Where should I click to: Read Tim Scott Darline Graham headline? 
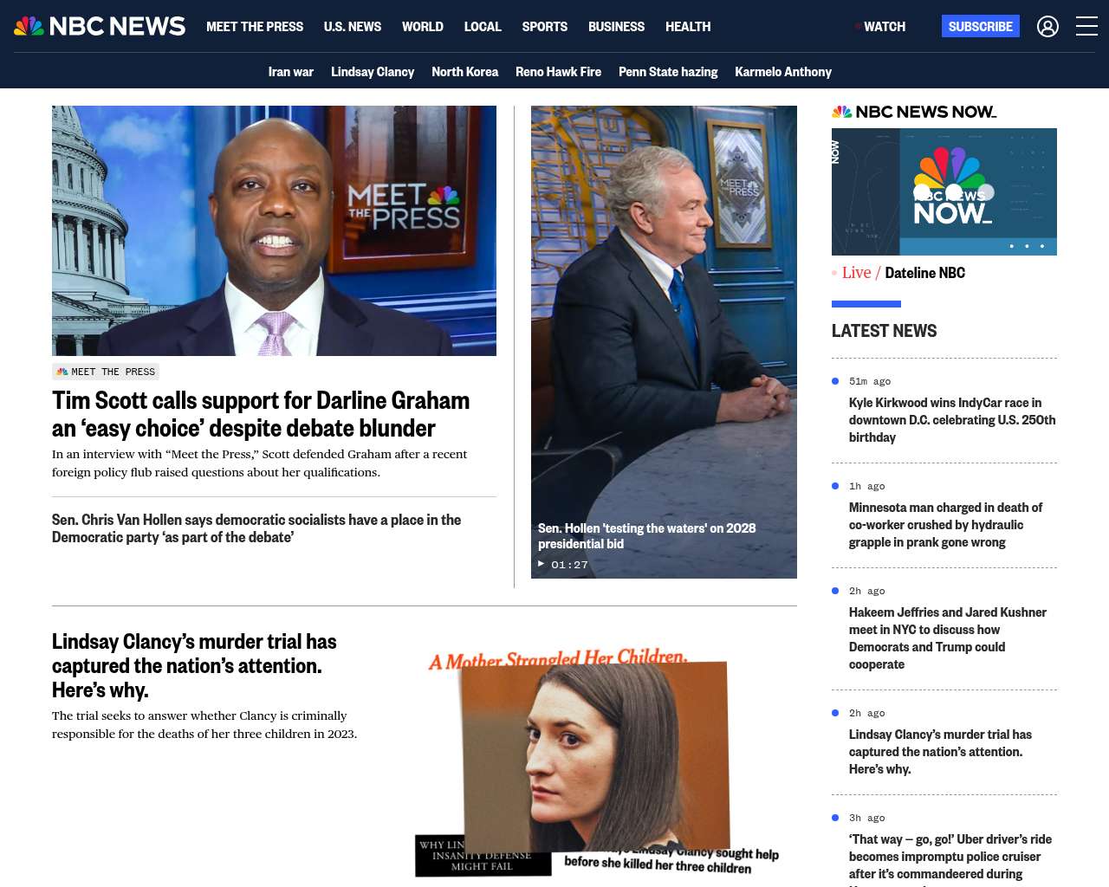261,414
